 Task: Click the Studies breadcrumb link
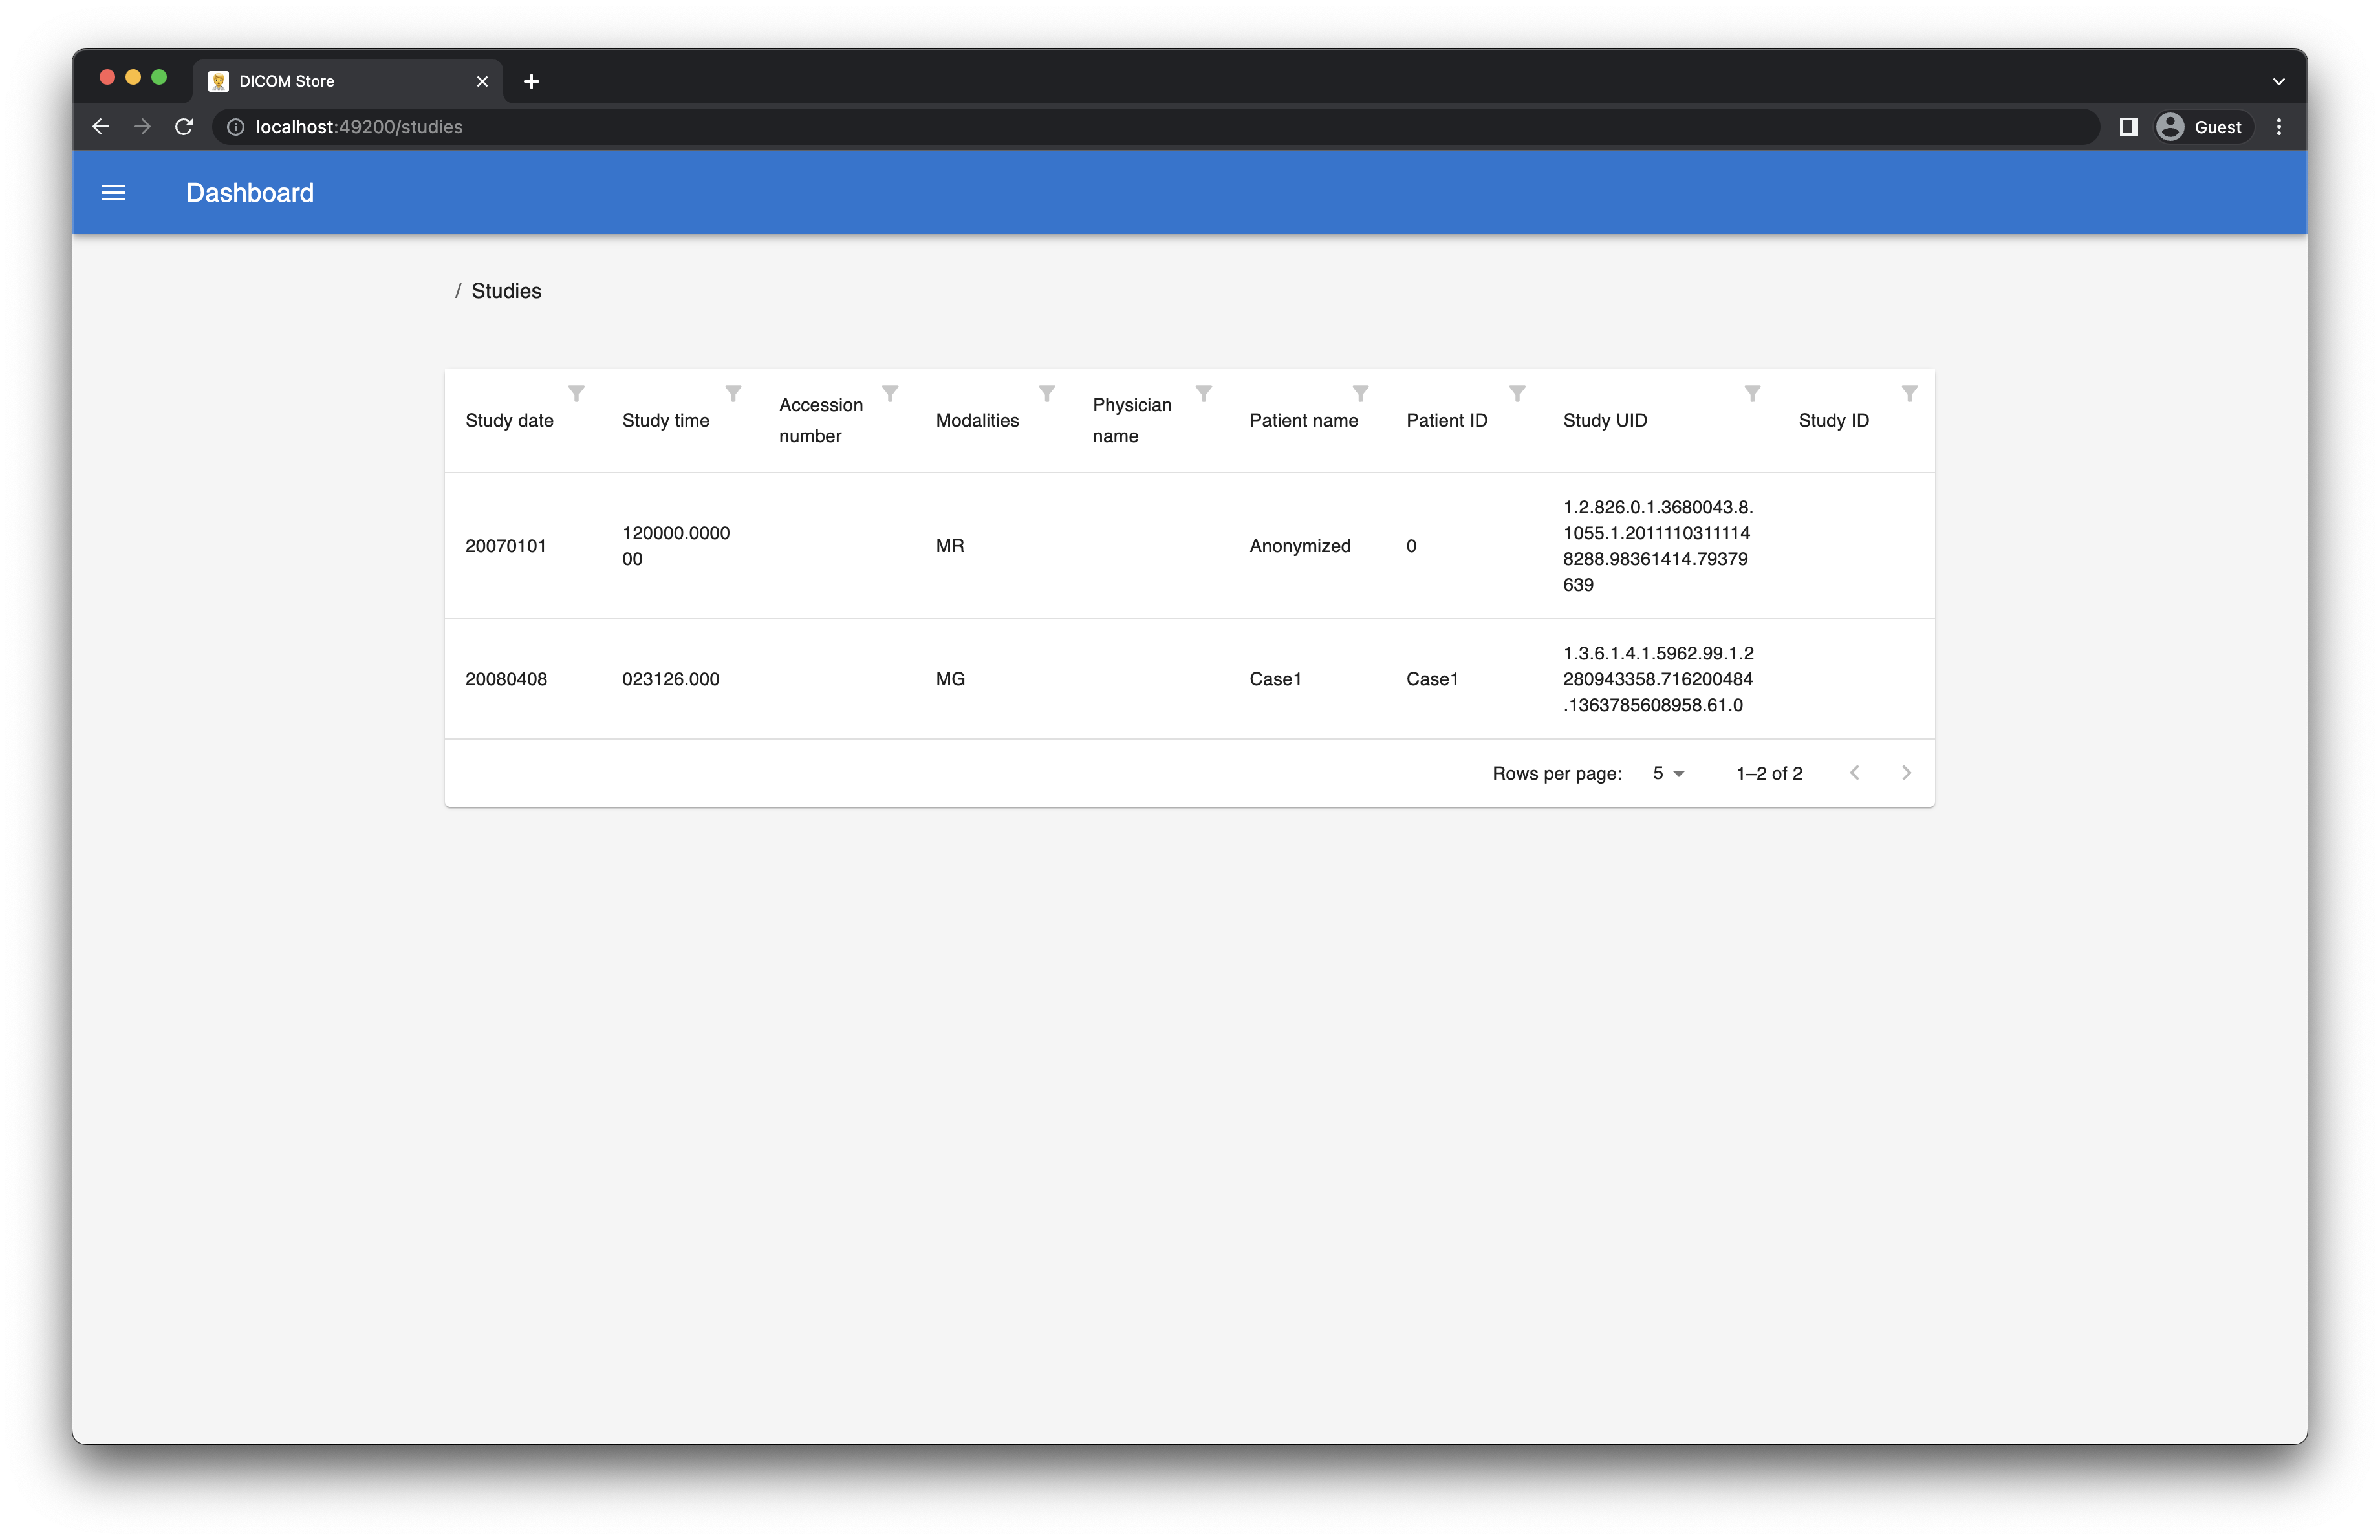click(x=506, y=291)
